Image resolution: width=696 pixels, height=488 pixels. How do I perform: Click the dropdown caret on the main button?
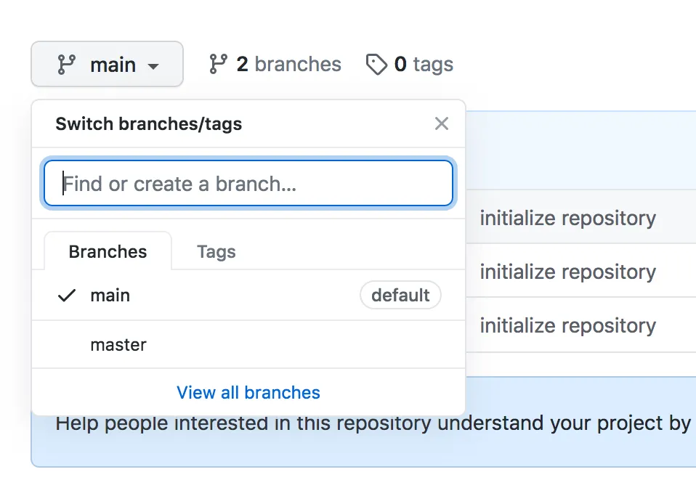click(x=153, y=65)
